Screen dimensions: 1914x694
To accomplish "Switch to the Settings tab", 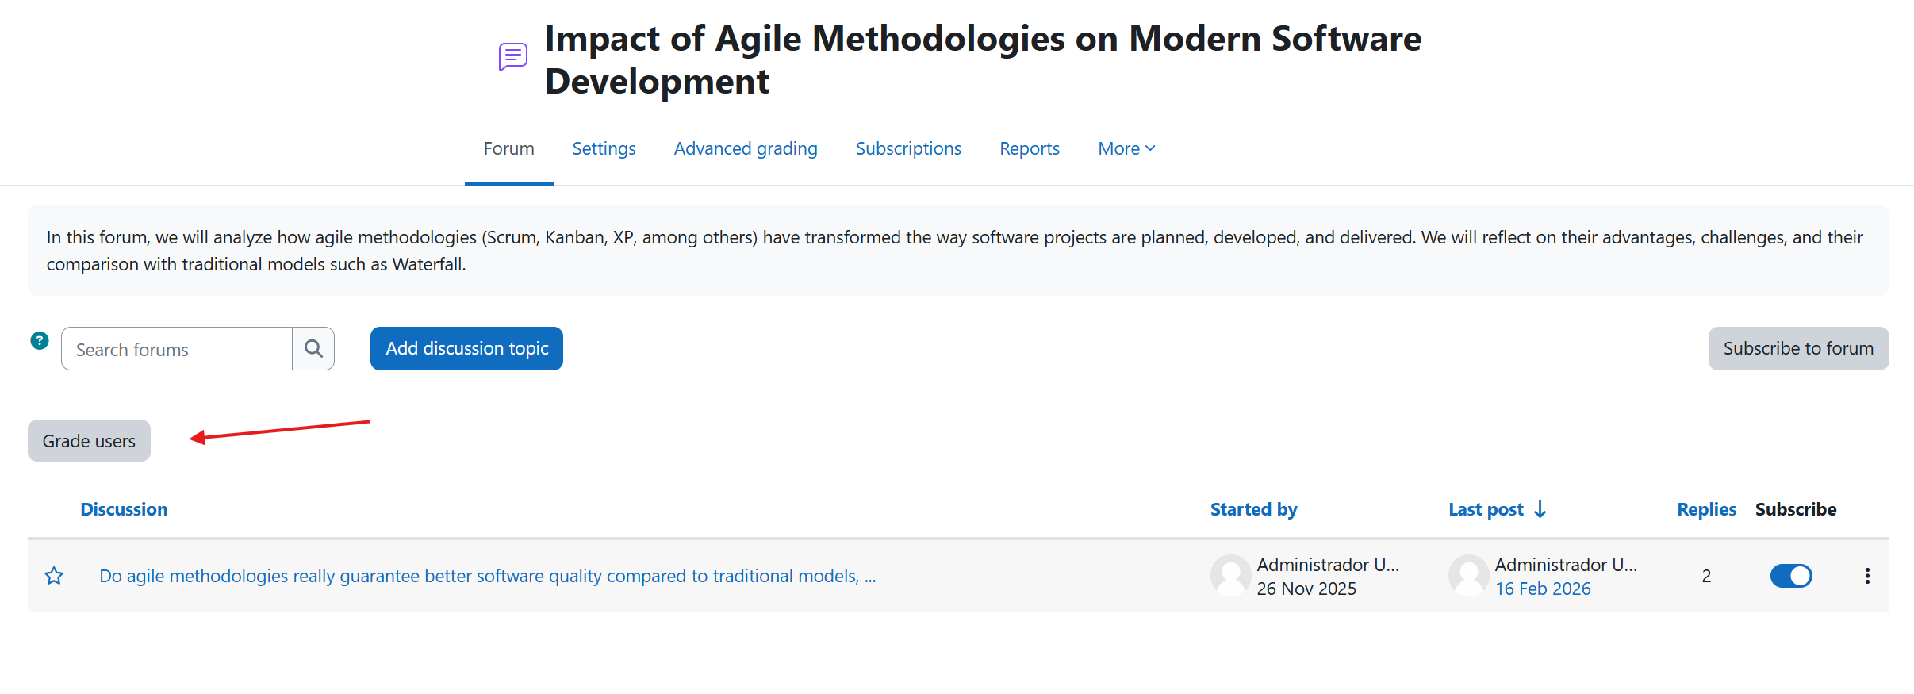I will [x=604, y=149].
